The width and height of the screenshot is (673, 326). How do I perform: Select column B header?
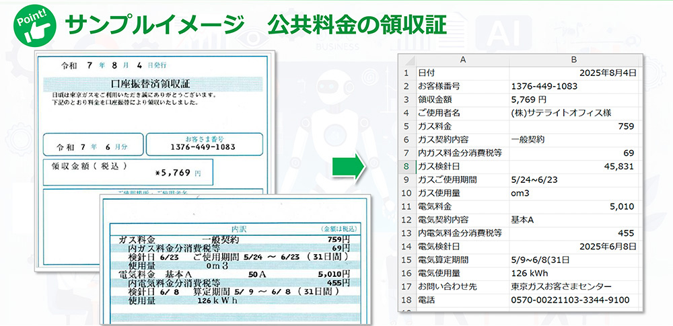coord(573,60)
